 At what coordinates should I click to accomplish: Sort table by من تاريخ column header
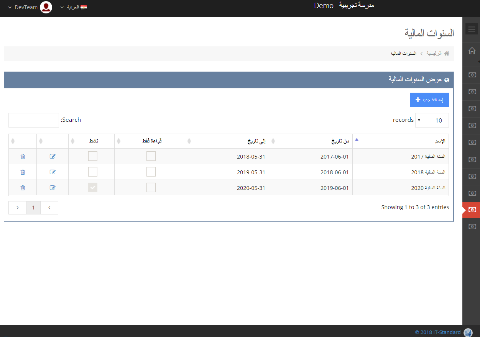tap(311, 141)
